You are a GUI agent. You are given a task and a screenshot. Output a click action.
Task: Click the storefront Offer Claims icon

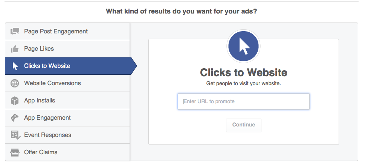click(x=15, y=152)
